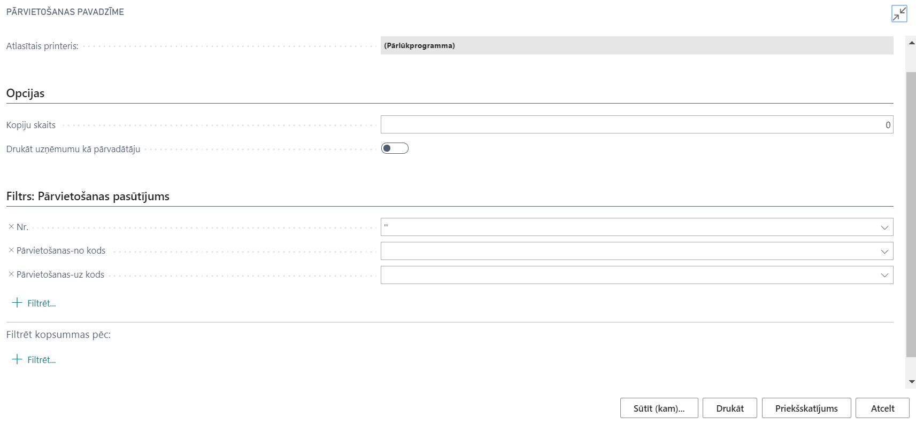Click the (Pārlūkprogramma) printer field

[x=637, y=45]
